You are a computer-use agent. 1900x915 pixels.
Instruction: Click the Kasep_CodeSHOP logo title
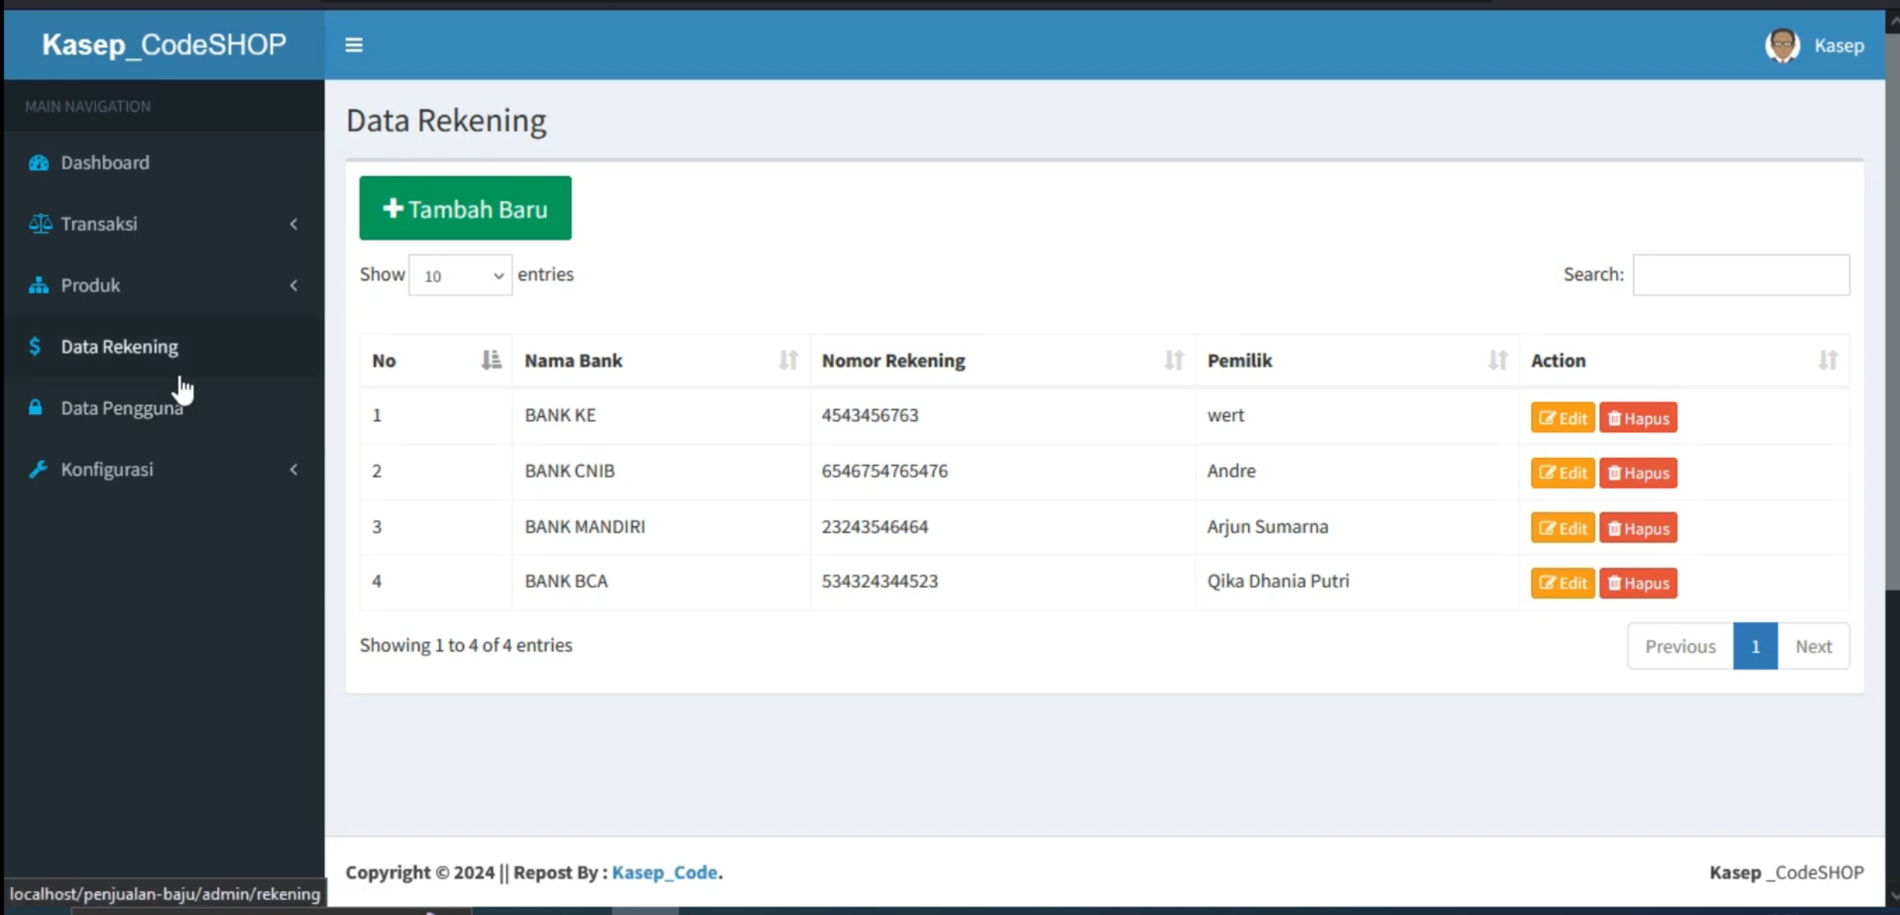[x=164, y=45]
